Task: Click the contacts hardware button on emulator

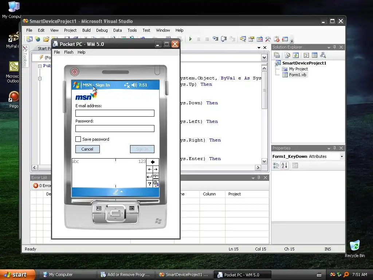Action: [x=99, y=208]
